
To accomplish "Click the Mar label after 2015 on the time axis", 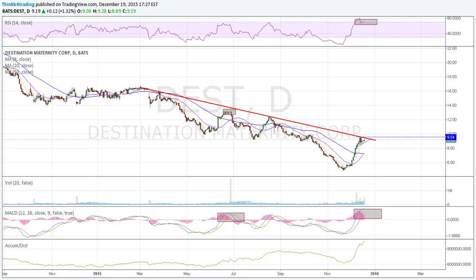I will [139, 274].
